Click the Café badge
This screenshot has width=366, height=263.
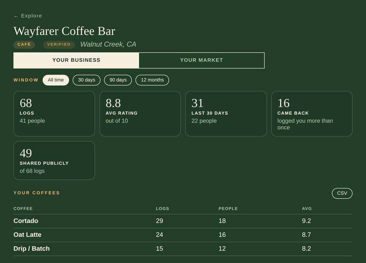24,44
